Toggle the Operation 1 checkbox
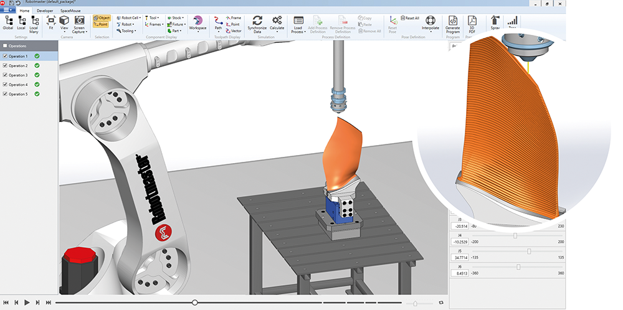The height and width of the screenshot is (310, 623). click(5, 56)
